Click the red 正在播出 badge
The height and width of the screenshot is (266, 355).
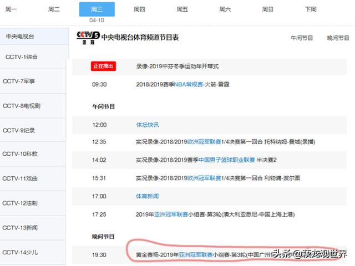tap(103, 66)
